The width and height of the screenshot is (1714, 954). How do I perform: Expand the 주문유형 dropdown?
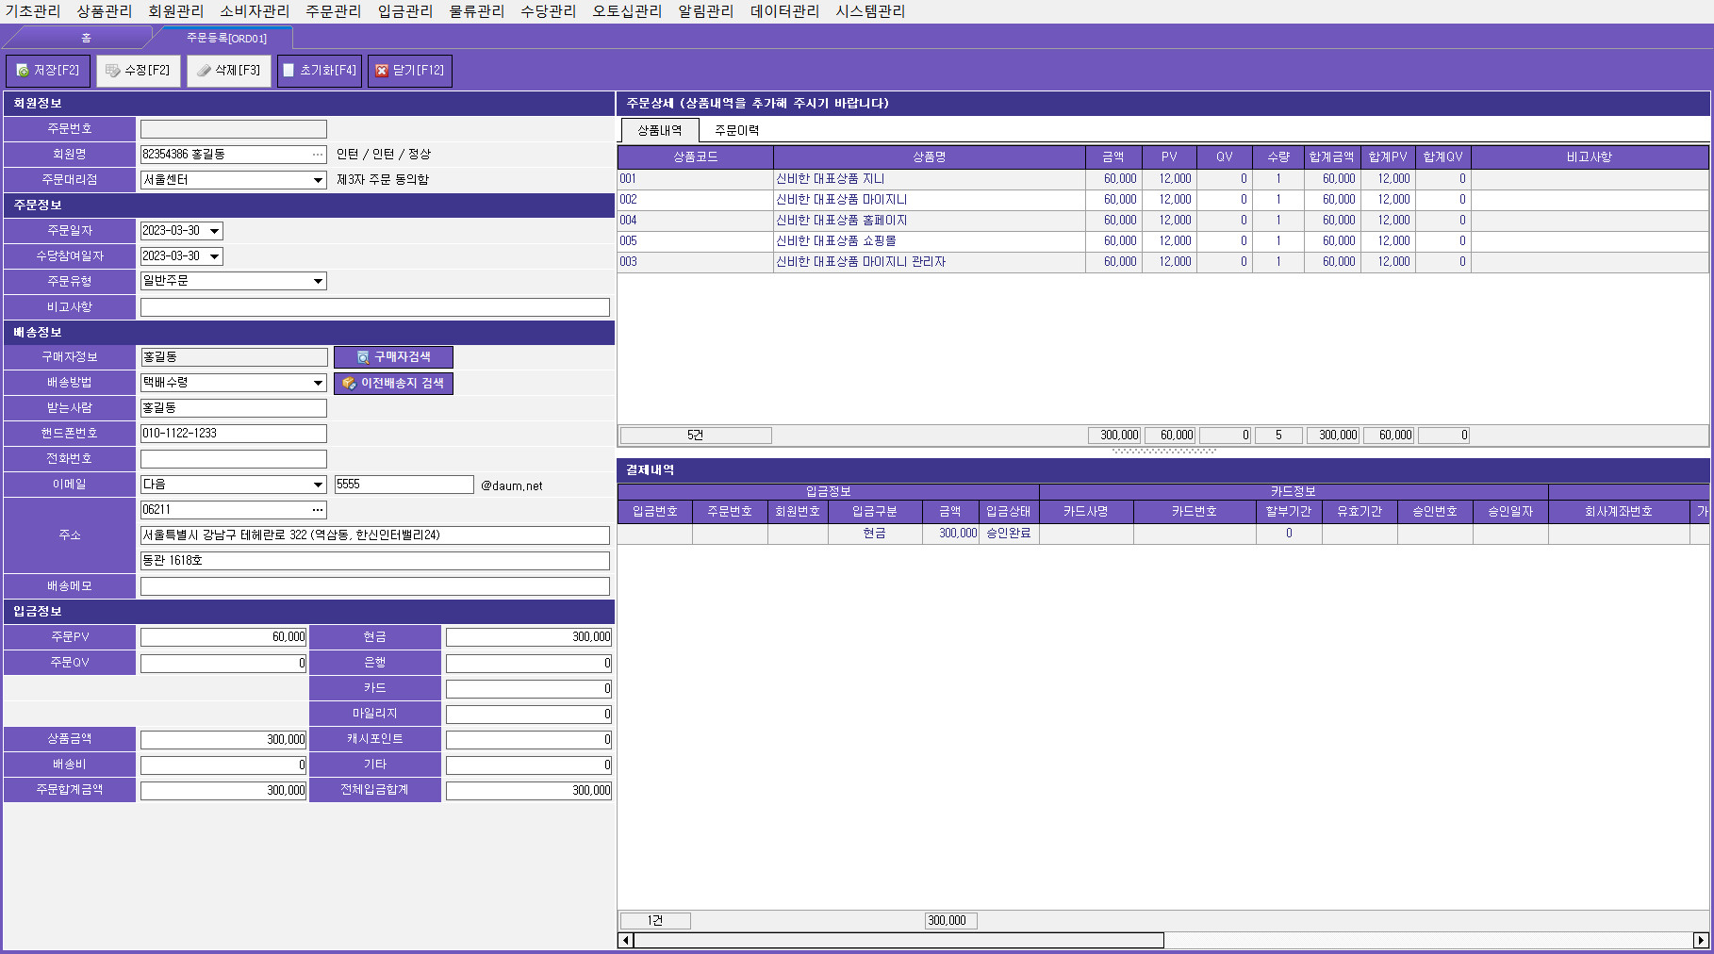tap(318, 281)
